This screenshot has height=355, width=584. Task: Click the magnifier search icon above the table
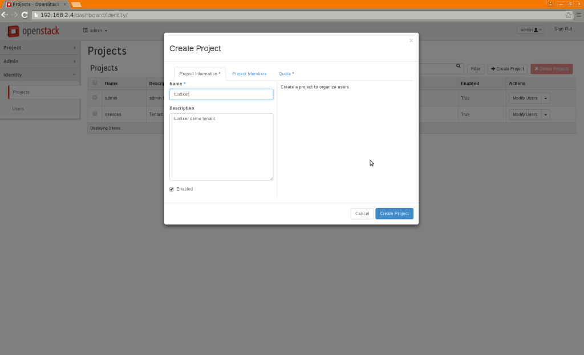coord(460,67)
